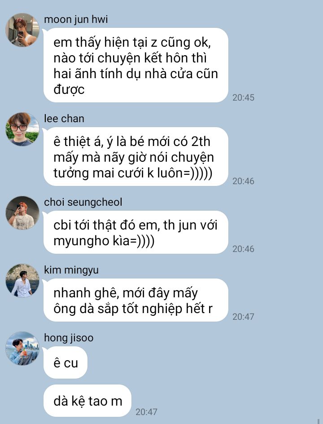
Task: Select the name label choi seungcheol
Action: [83, 202]
